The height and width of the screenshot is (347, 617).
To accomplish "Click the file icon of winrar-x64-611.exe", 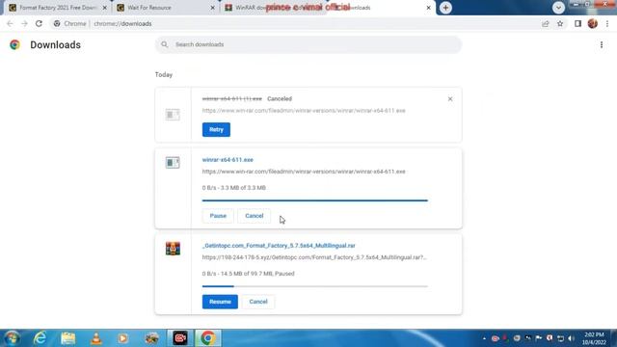I will pyautogui.click(x=173, y=163).
